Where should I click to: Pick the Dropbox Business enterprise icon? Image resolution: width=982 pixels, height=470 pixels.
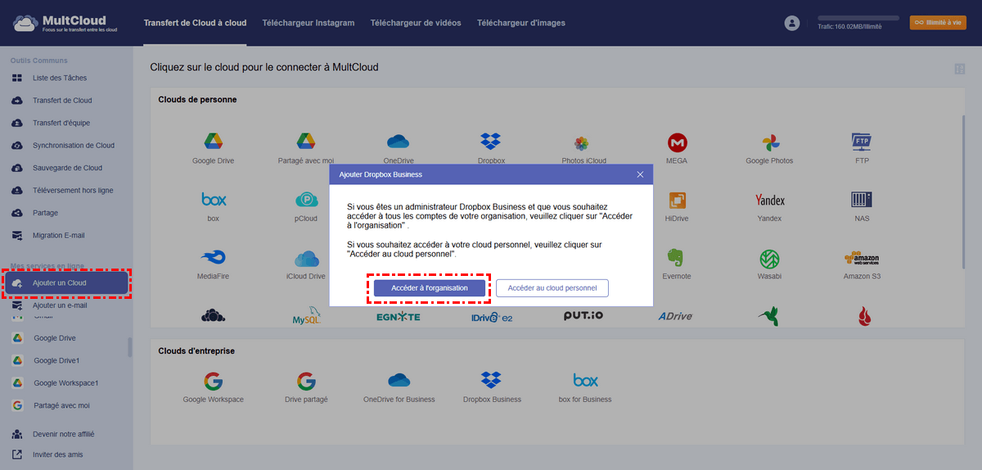pyautogui.click(x=491, y=380)
